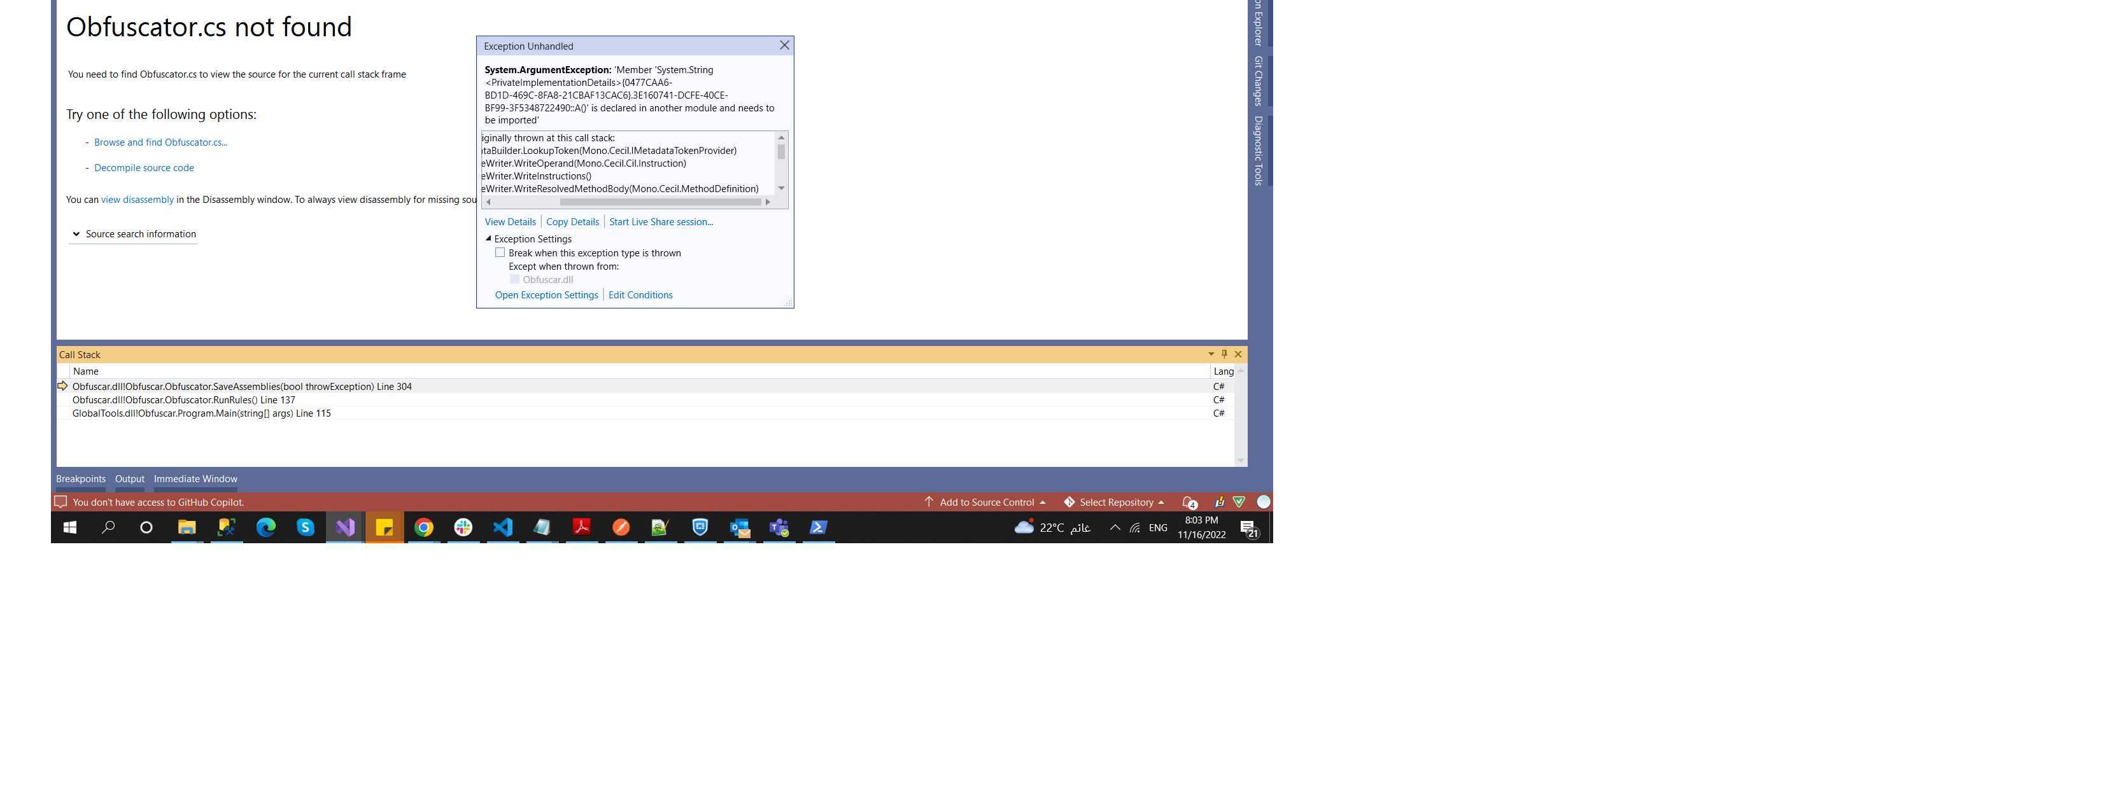Switch to the Output tab

tap(130, 479)
